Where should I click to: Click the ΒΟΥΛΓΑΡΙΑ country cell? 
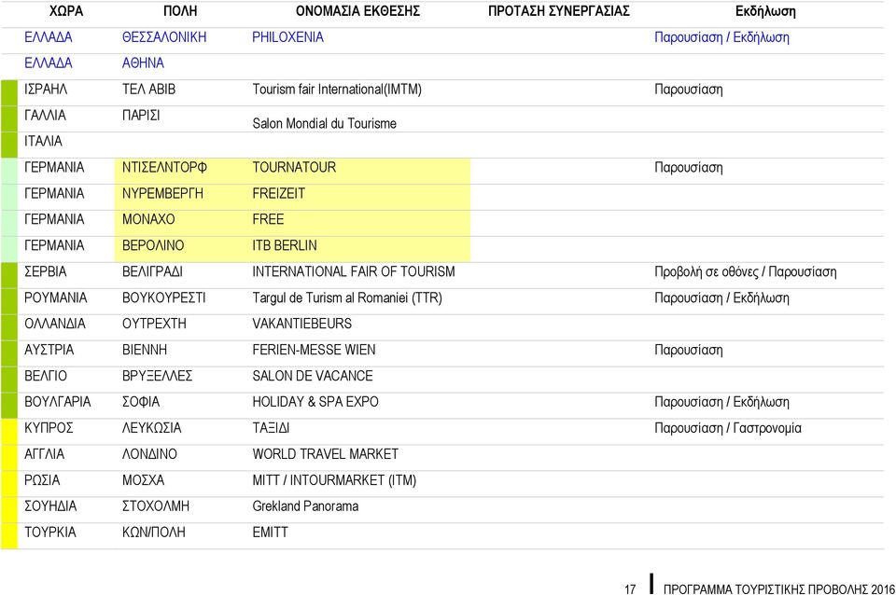[57, 402]
